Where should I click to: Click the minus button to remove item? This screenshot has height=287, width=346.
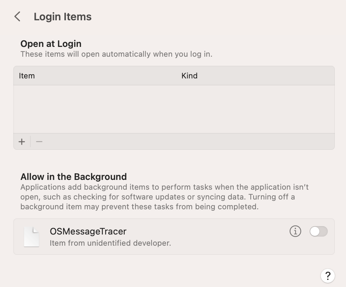[x=39, y=142]
